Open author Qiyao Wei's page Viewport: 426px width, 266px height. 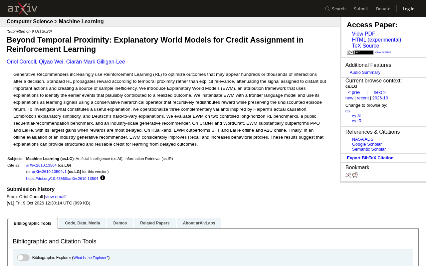click(51, 62)
